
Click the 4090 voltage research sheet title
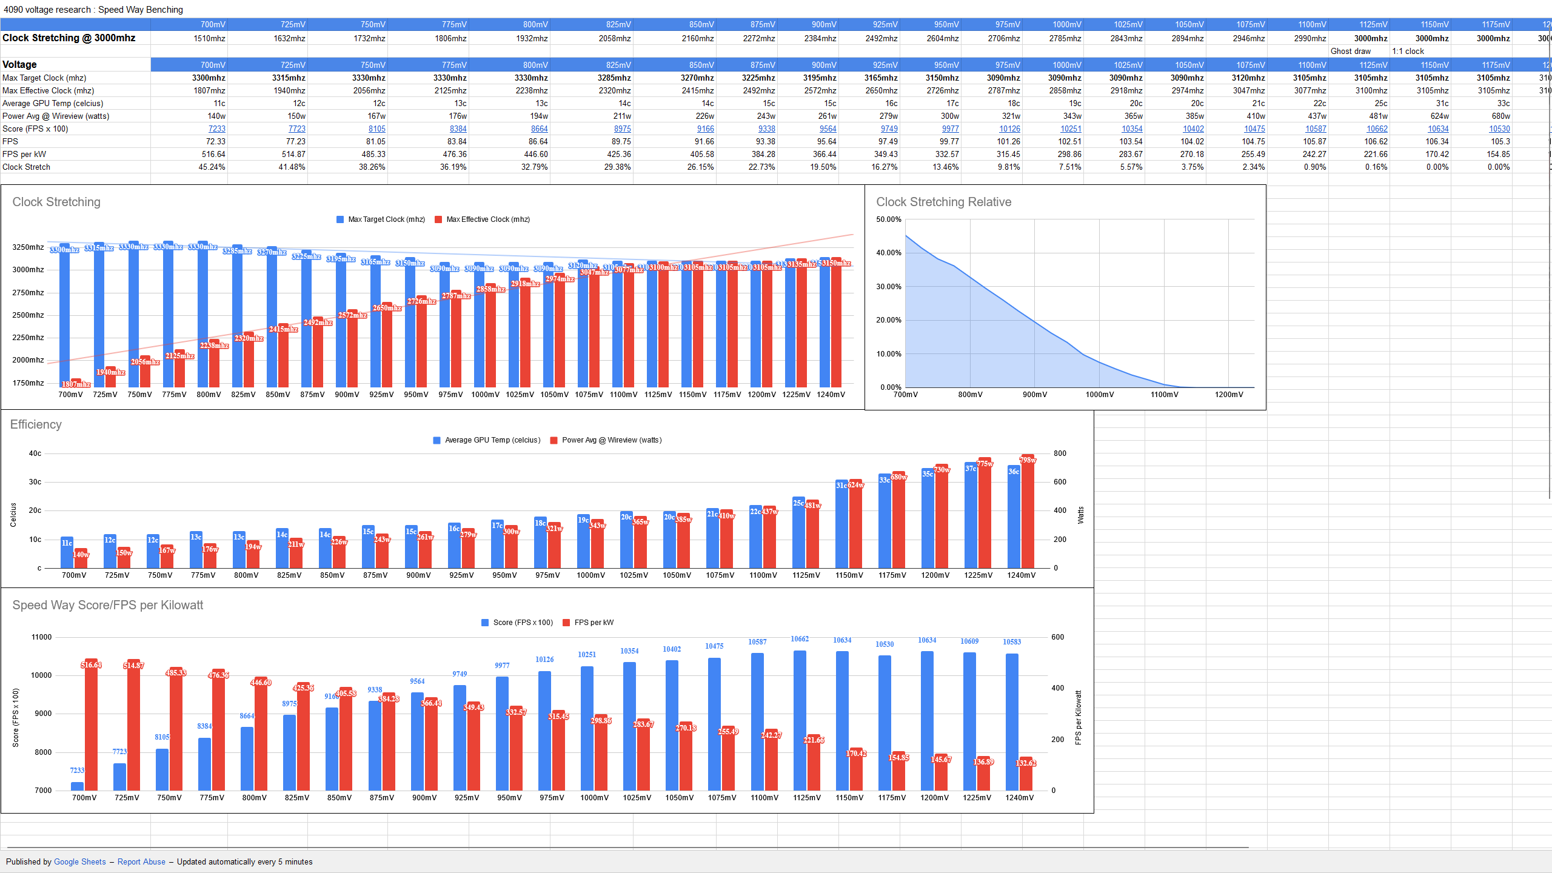coord(93,9)
